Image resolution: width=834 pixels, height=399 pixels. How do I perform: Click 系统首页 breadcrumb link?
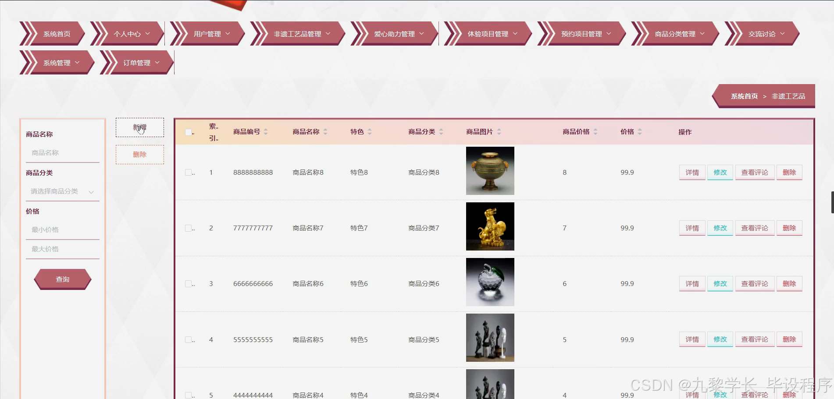tap(744, 96)
